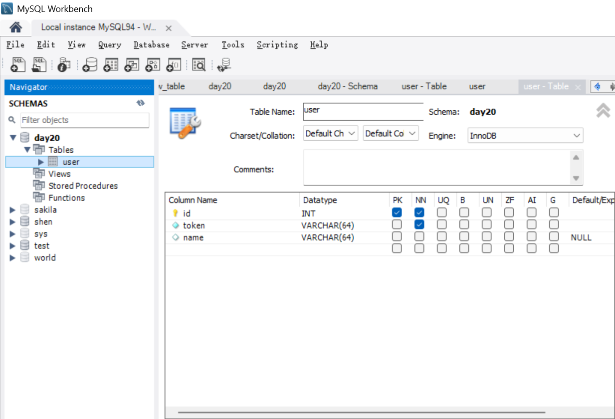Create a new table toolbar icon
The image size is (615, 419).
coord(111,64)
